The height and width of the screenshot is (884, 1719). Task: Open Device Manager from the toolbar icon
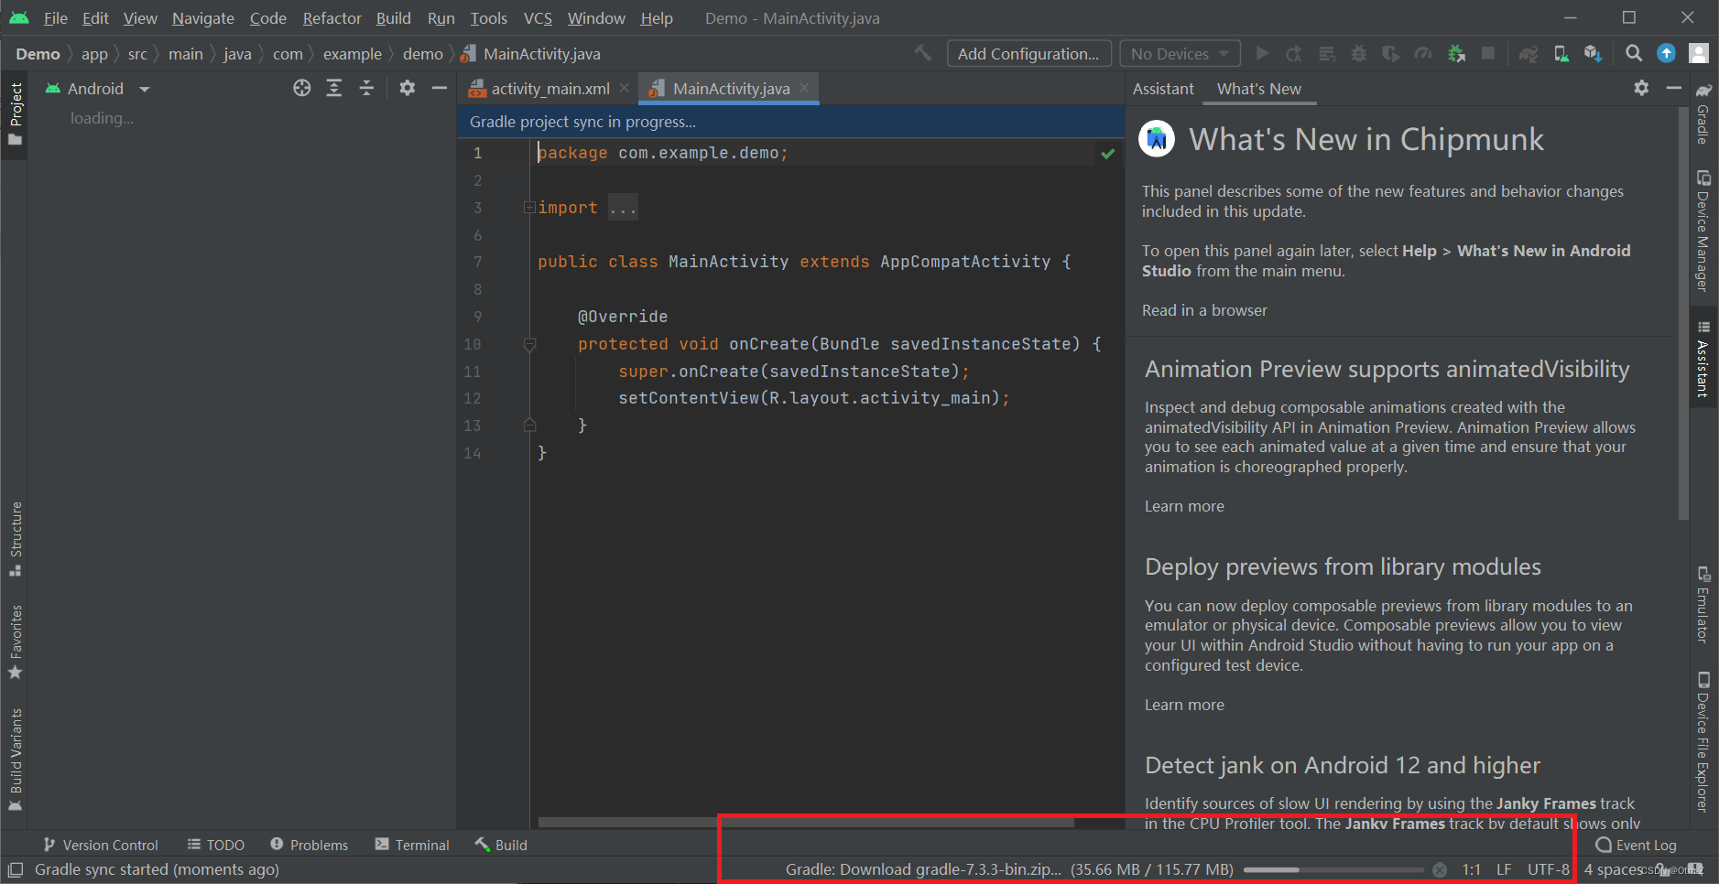click(1561, 54)
